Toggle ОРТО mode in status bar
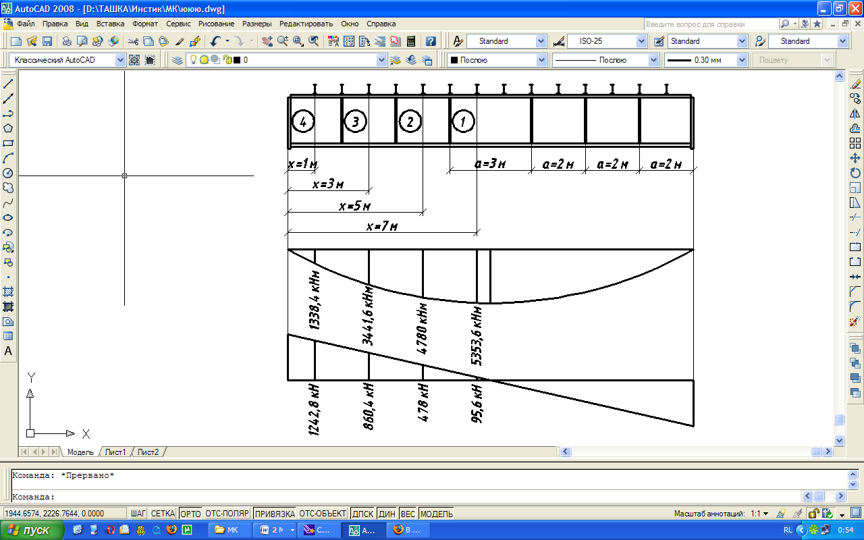Image resolution: width=864 pixels, height=540 pixels. point(191,514)
